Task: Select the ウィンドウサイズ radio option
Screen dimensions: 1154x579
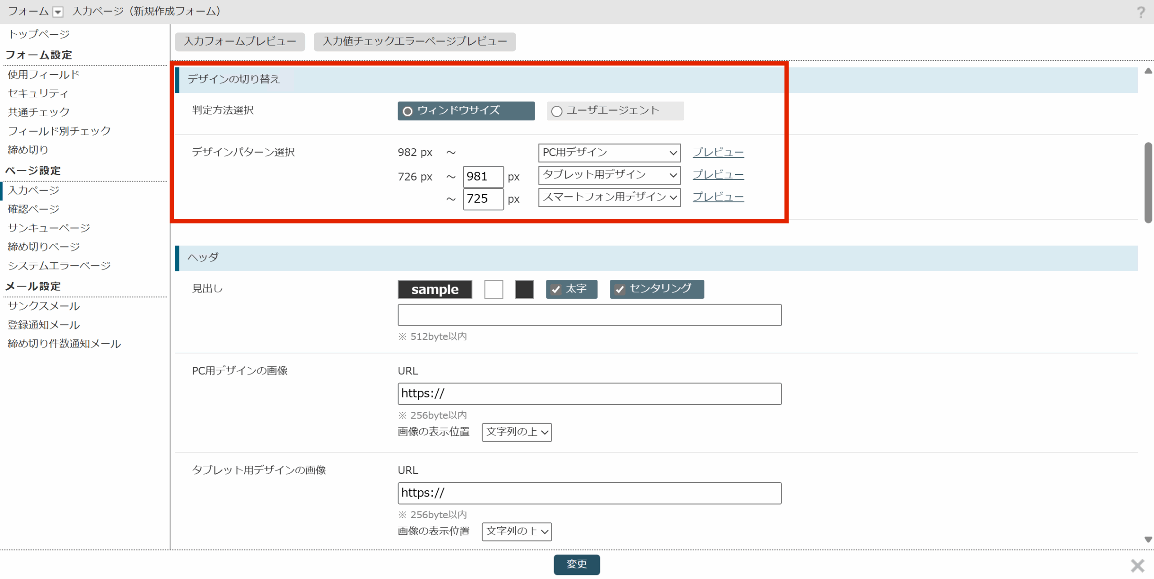Action: click(466, 111)
